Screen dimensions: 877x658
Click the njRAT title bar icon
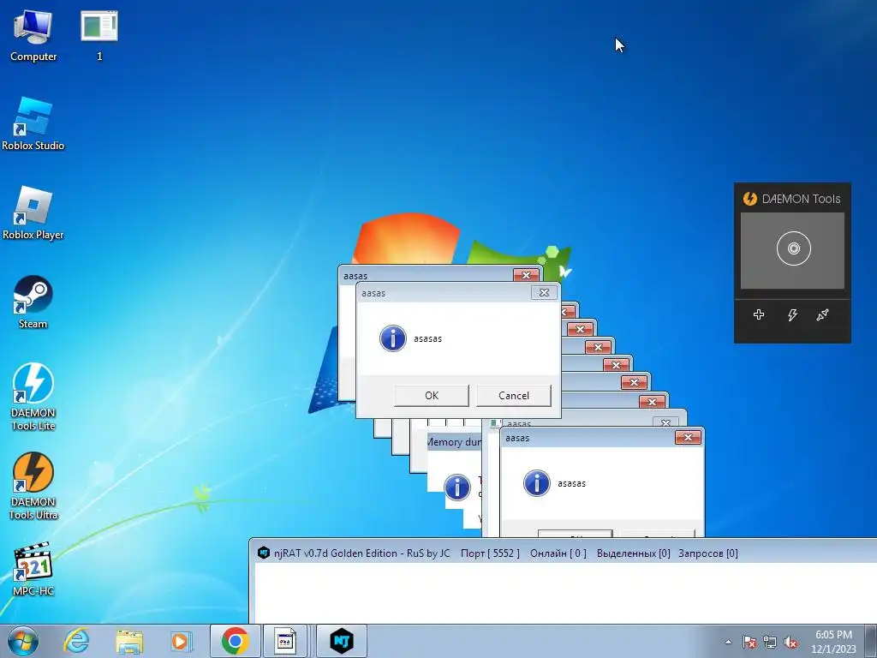tap(264, 553)
